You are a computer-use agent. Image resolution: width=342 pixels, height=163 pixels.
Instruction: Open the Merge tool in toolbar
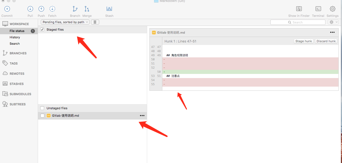[87, 9]
